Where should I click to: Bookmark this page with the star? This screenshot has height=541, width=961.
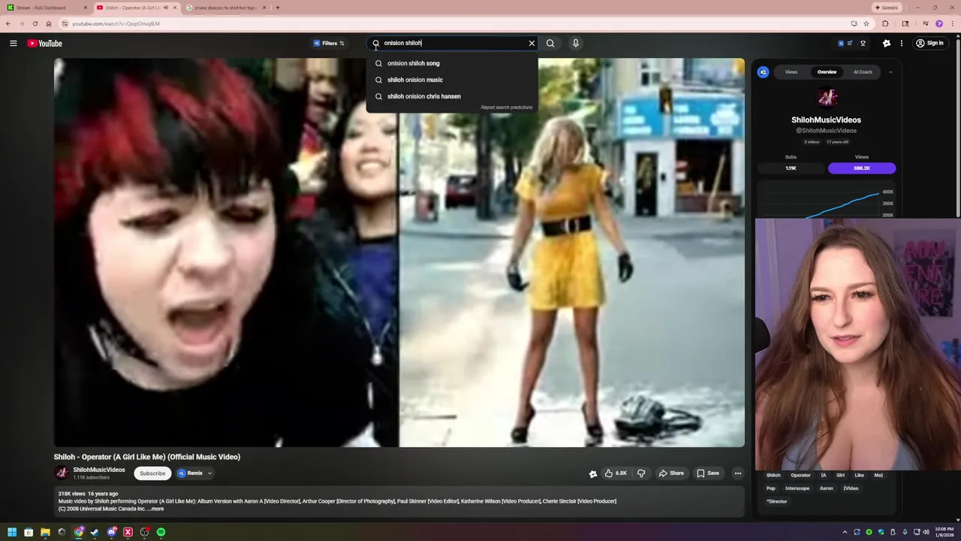(x=866, y=23)
